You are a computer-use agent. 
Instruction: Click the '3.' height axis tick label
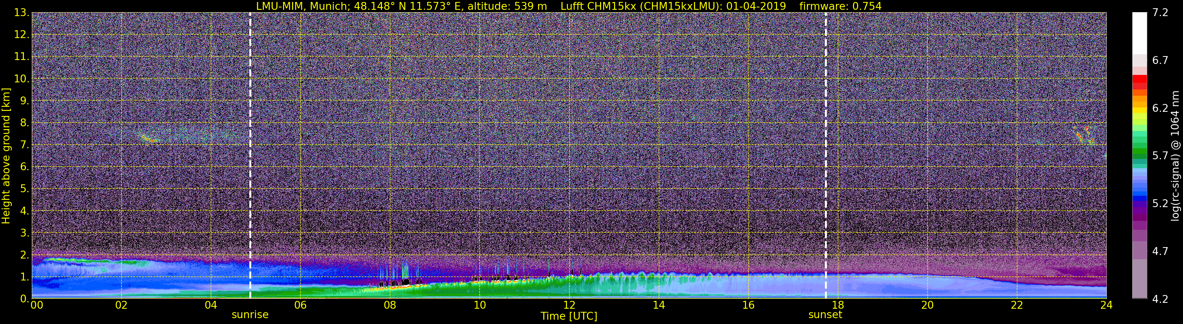[24, 233]
